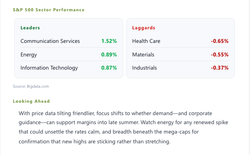Click the -0.65% Health Care value
The image size is (250, 155).
click(x=220, y=41)
